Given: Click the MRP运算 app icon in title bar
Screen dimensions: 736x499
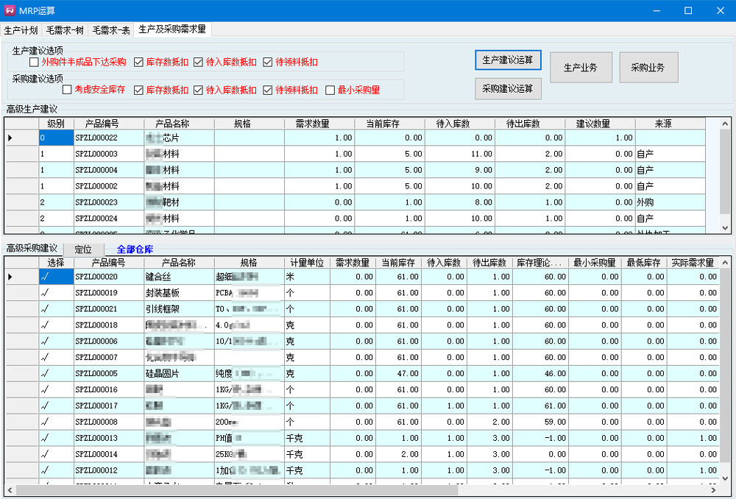Looking at the screenshot, I should pos(10,10).
